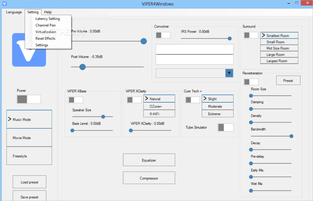The width and height of the screenshot is (313, 201).
Task: Enable the Convolver switch
Action: 163,35
